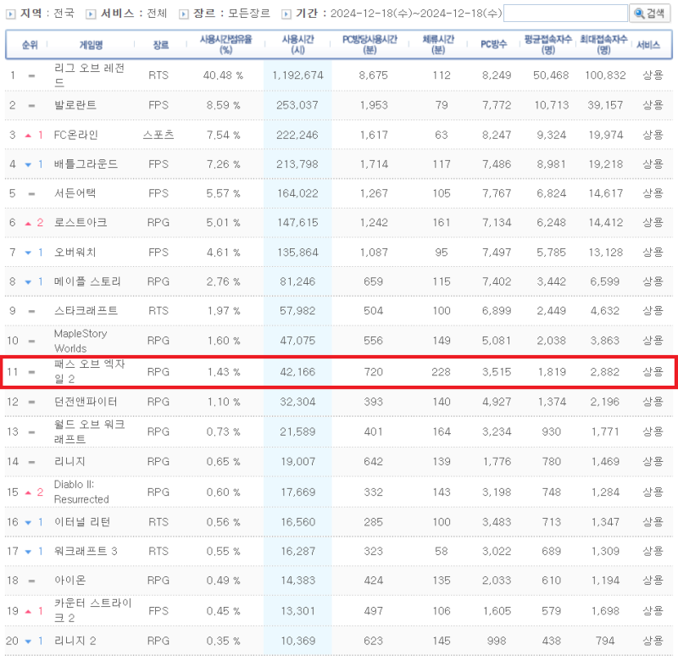Select the 오버워치 game name
The width and height of the screenshot is (678, 656).
point(75,252)
